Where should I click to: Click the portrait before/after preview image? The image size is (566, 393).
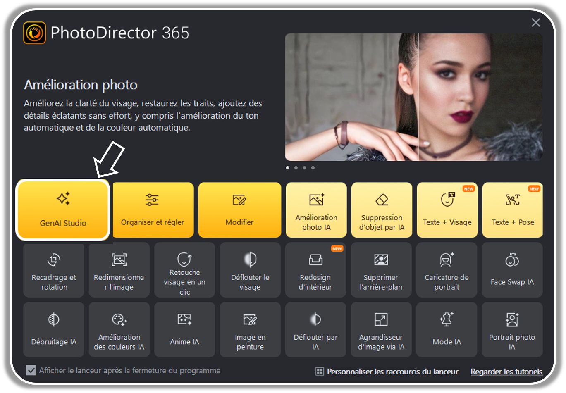click(x=413, y=97)
